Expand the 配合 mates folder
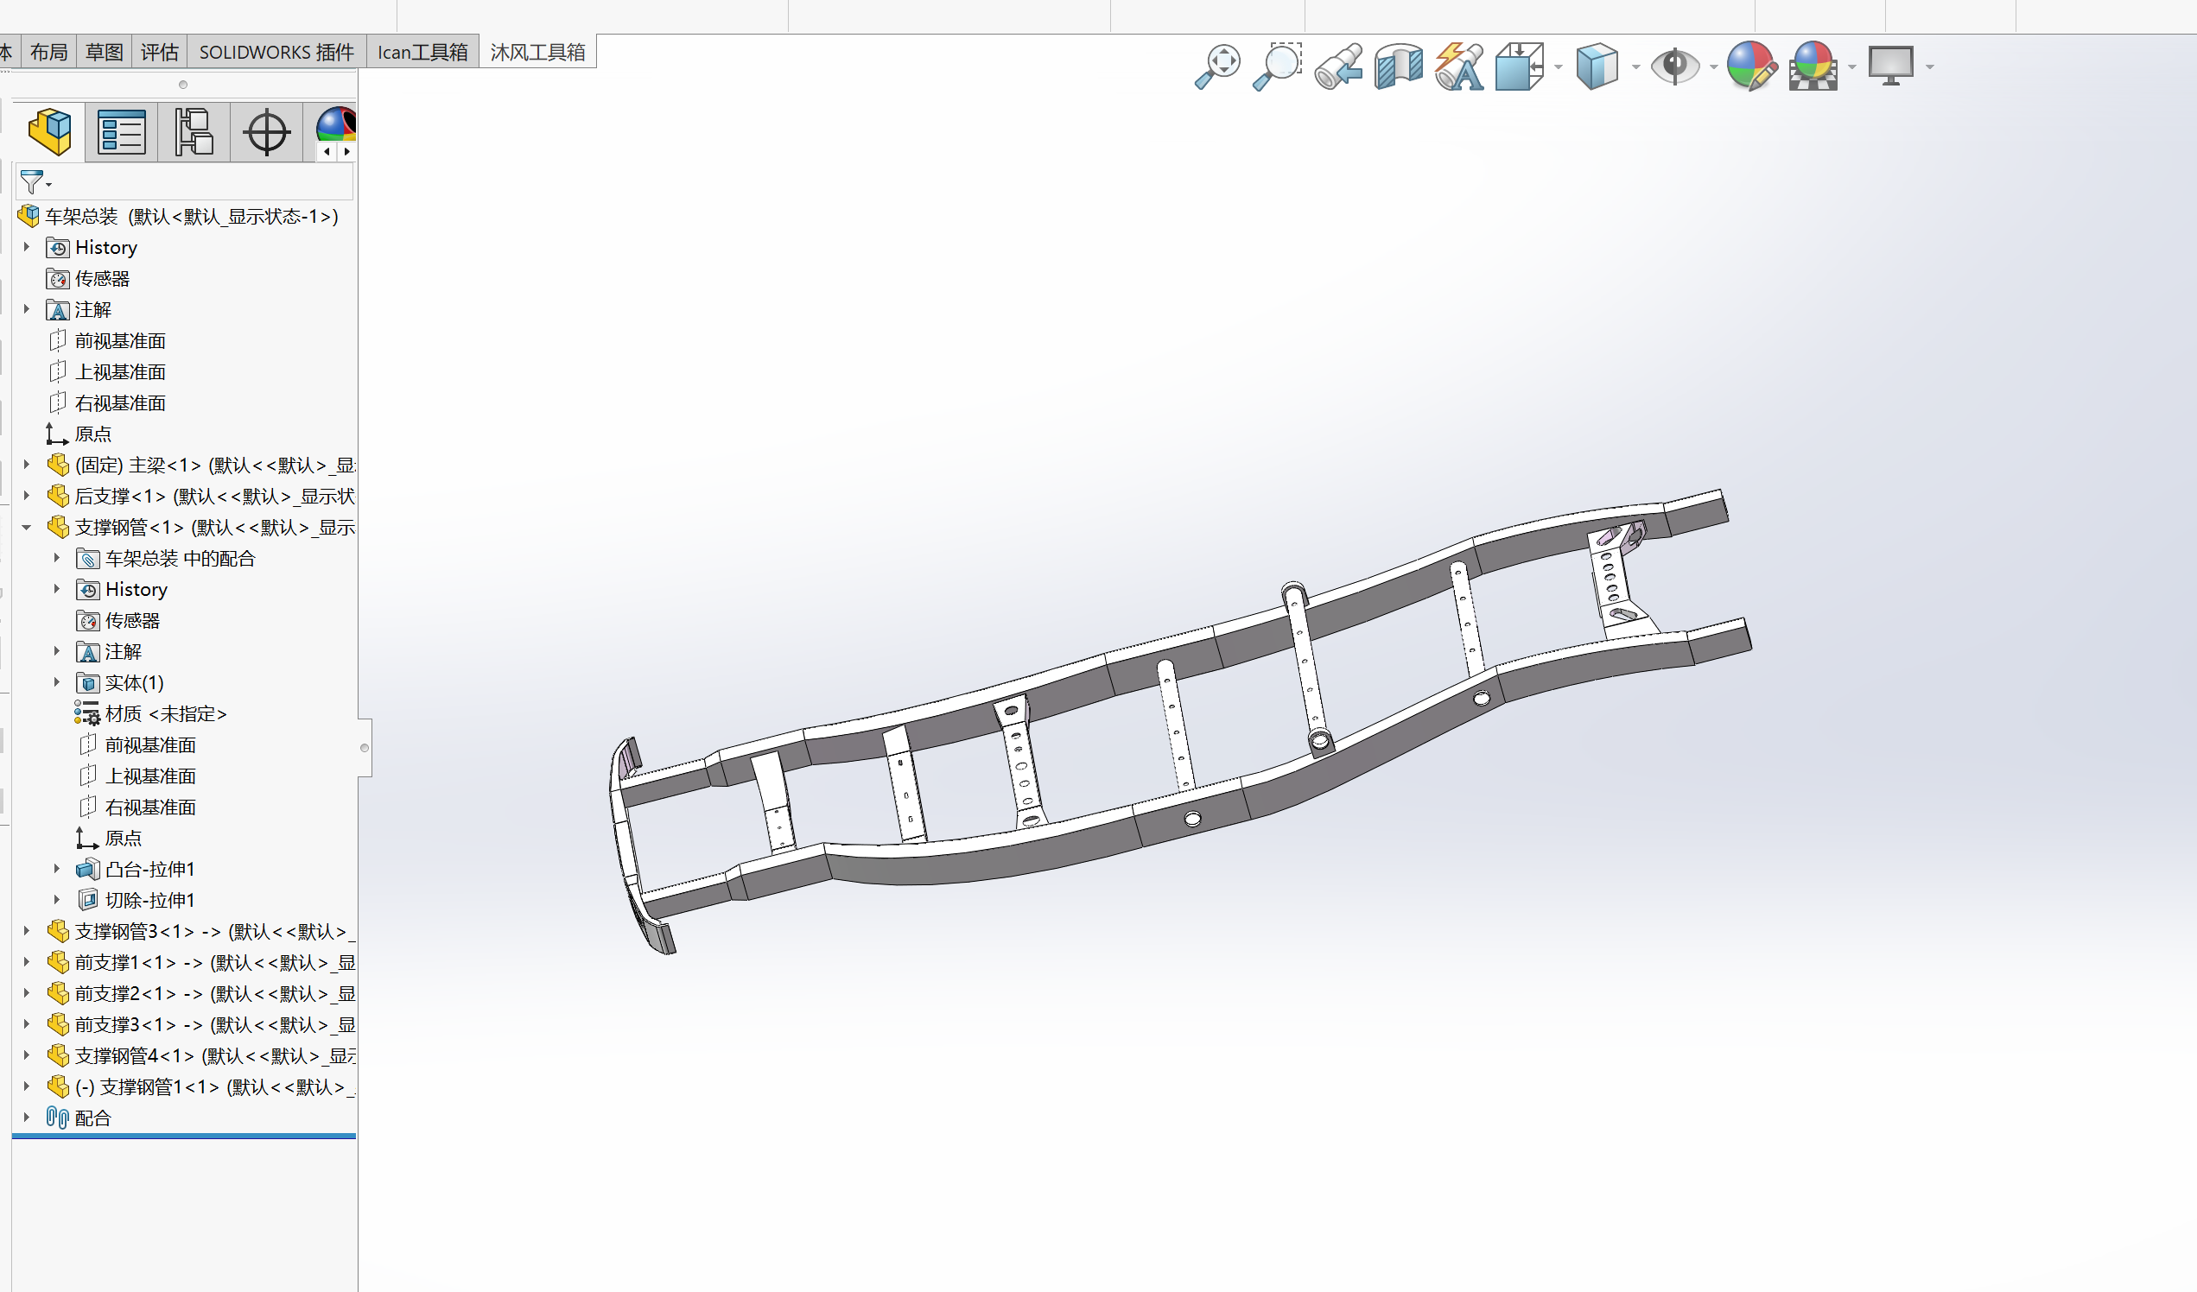 (x=27, y=1118)
